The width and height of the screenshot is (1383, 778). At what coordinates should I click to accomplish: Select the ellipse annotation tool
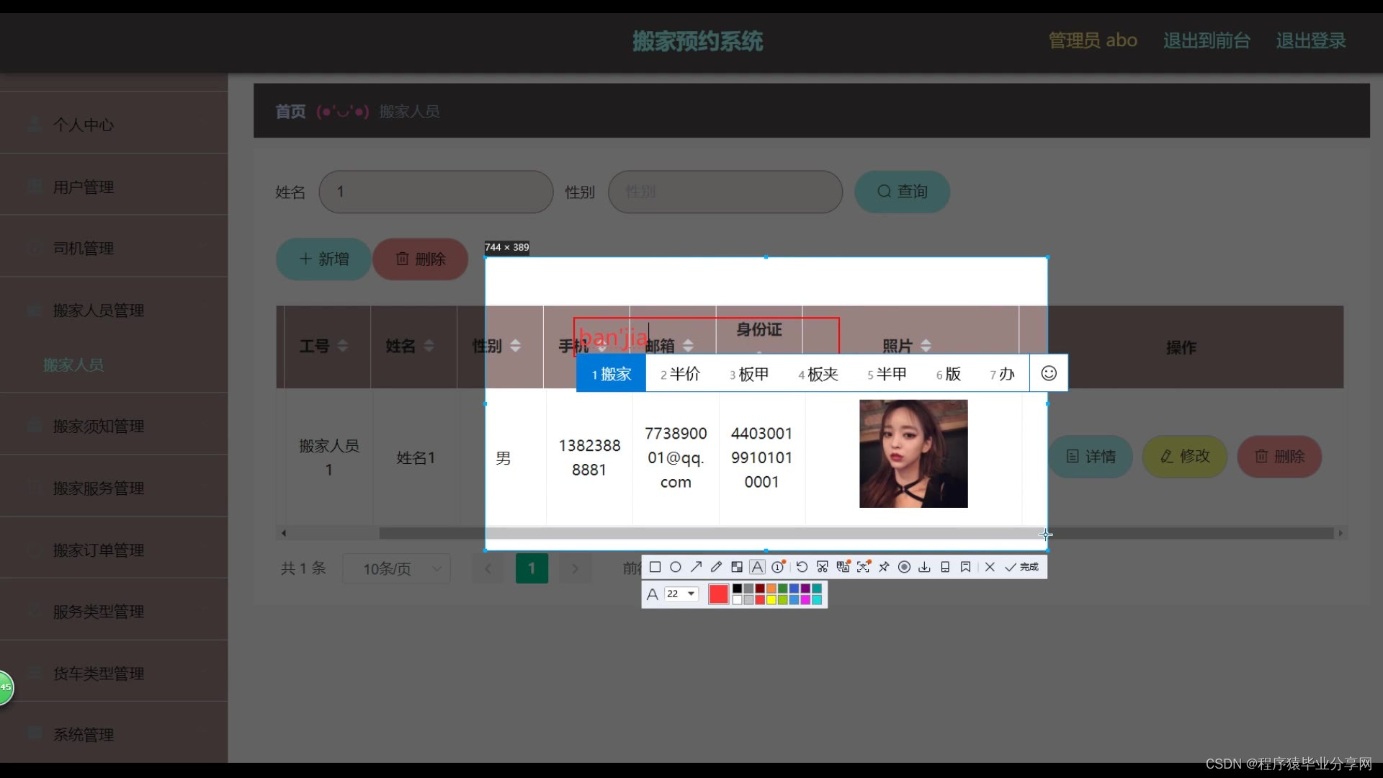point(676,567)
